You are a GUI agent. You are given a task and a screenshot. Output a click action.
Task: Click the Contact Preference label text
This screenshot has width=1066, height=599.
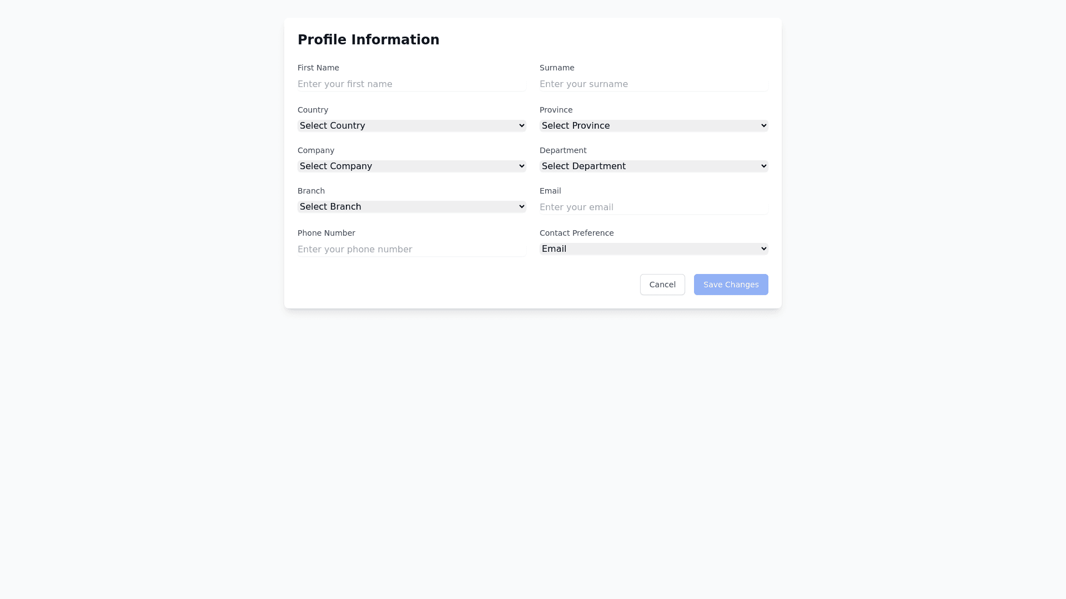pyautogui.click(x=576, y=233)
